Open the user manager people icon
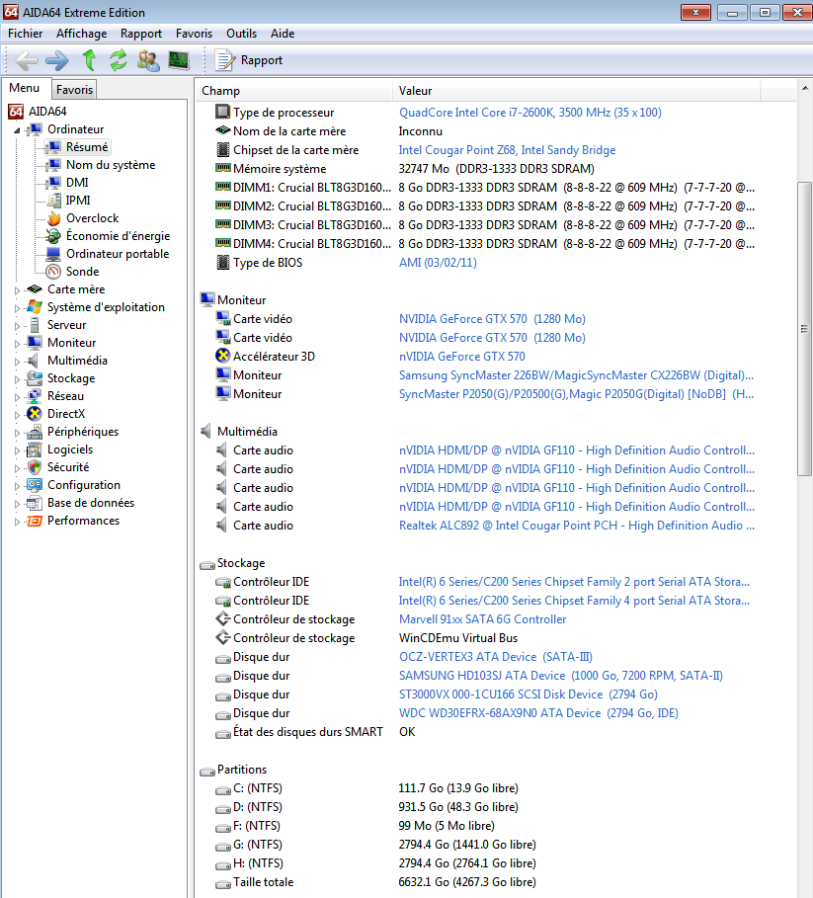This screenshot has height=898, width=813. click(149, 60)
